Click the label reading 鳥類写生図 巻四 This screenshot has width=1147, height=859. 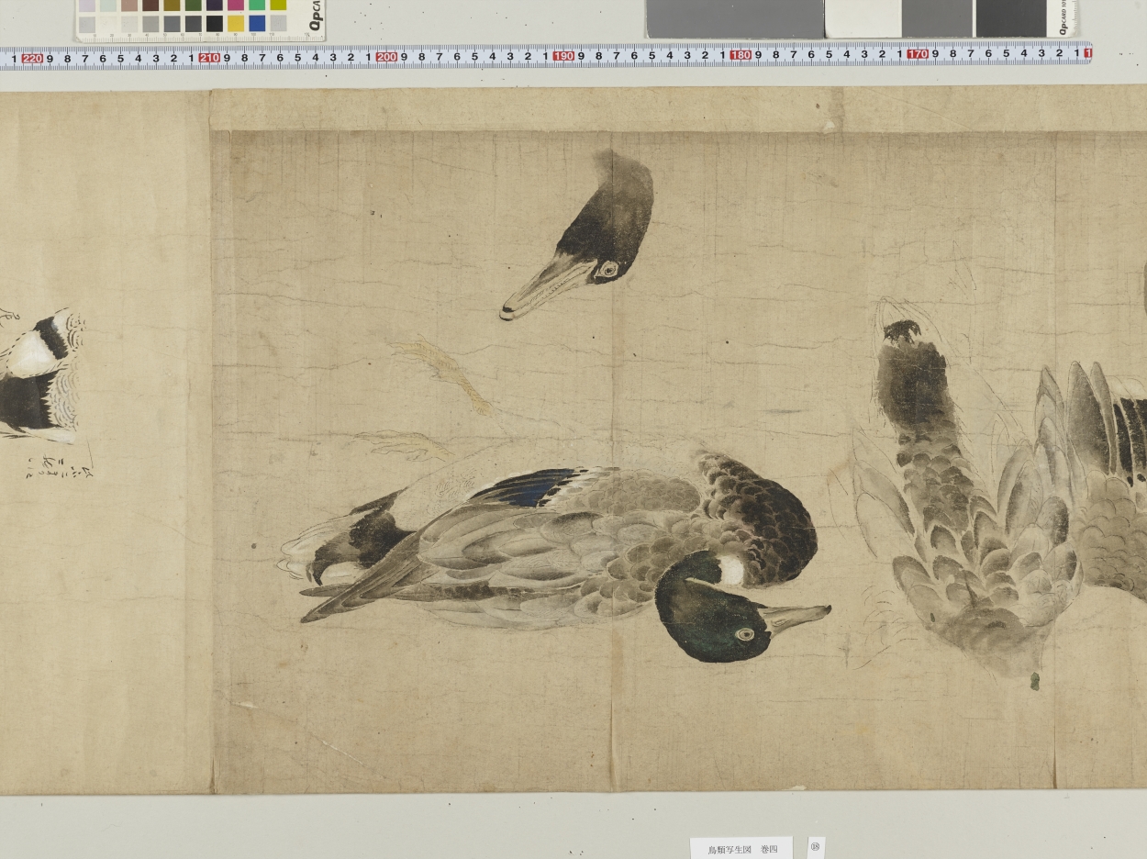(x=741, y=849)
